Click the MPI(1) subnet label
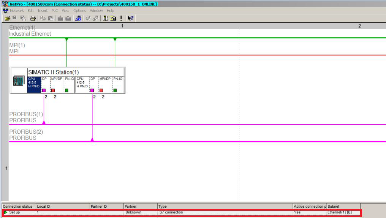Viewport: 386px width, 218px height. [x=17, y=45]
